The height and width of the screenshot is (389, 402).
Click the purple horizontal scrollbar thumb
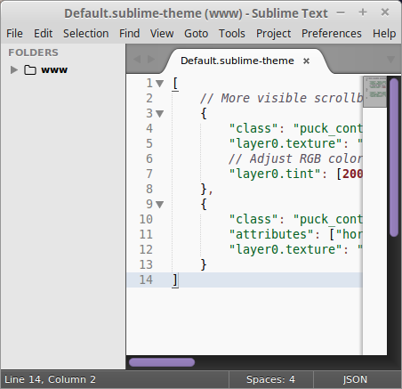click(x=162, y=362)
